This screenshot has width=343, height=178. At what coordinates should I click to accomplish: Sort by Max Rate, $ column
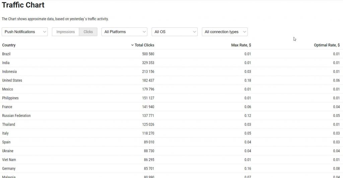(241, 45)
